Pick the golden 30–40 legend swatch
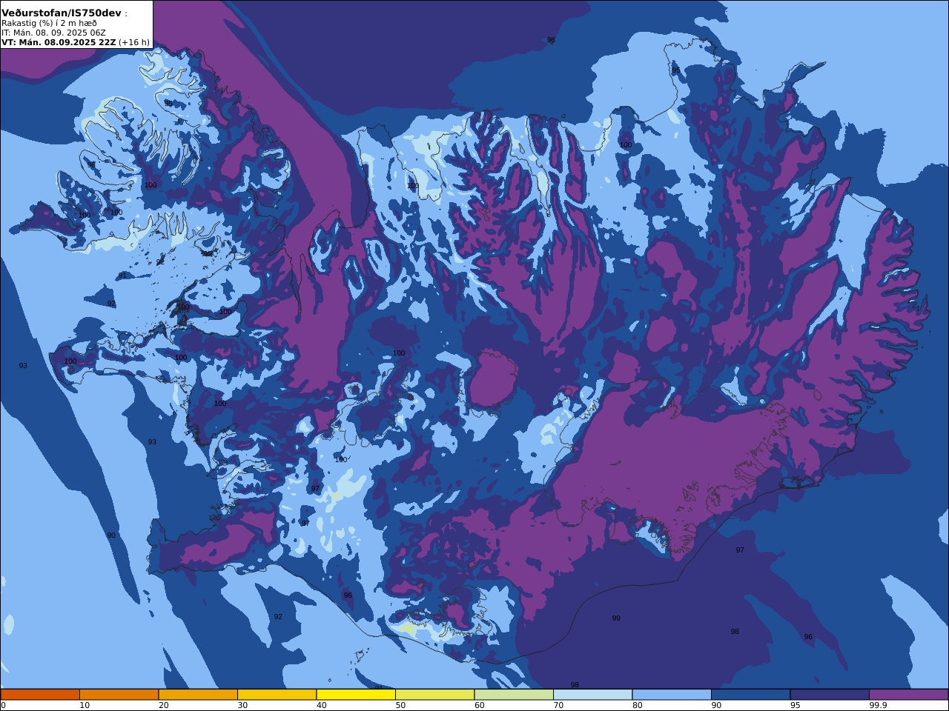This screenshot has height=711, width=949. pos(277,695)
